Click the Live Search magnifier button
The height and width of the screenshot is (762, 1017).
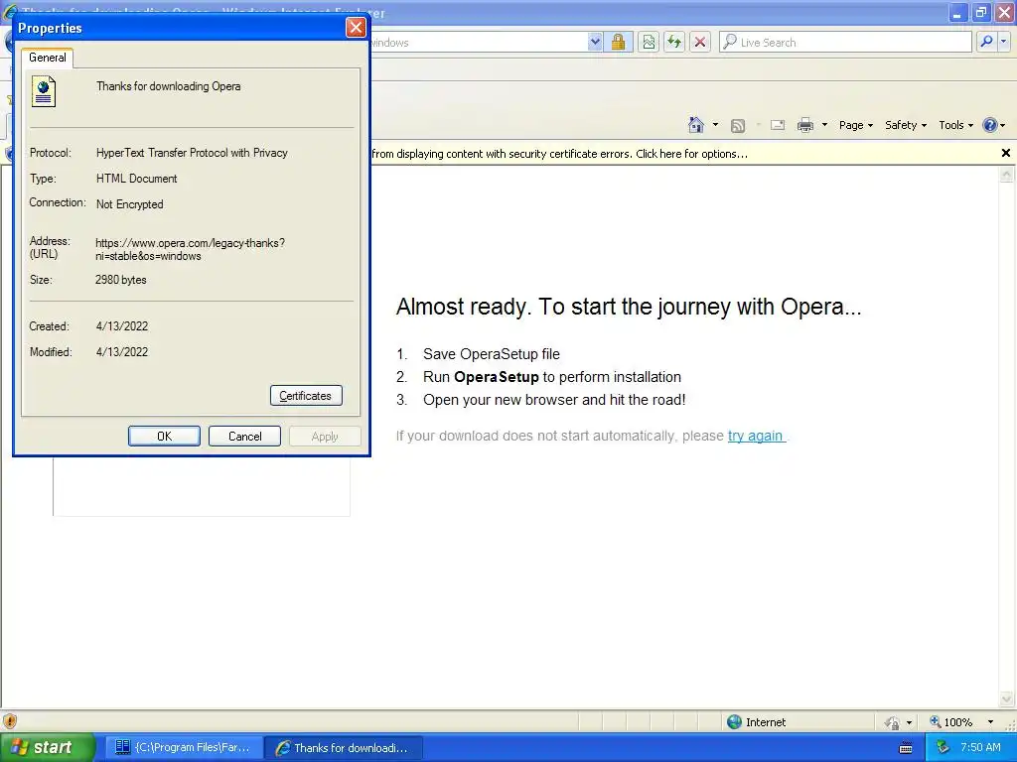pyautogui.click(x=986, y=42)
